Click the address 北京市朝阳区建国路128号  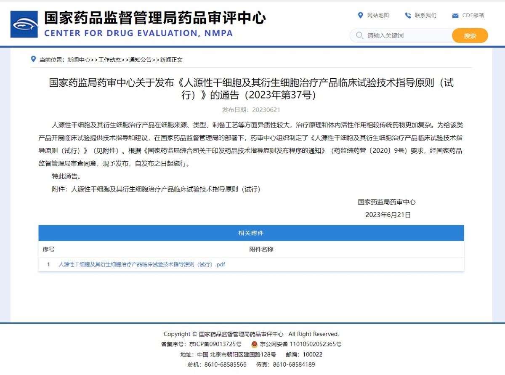coord(243,354)
